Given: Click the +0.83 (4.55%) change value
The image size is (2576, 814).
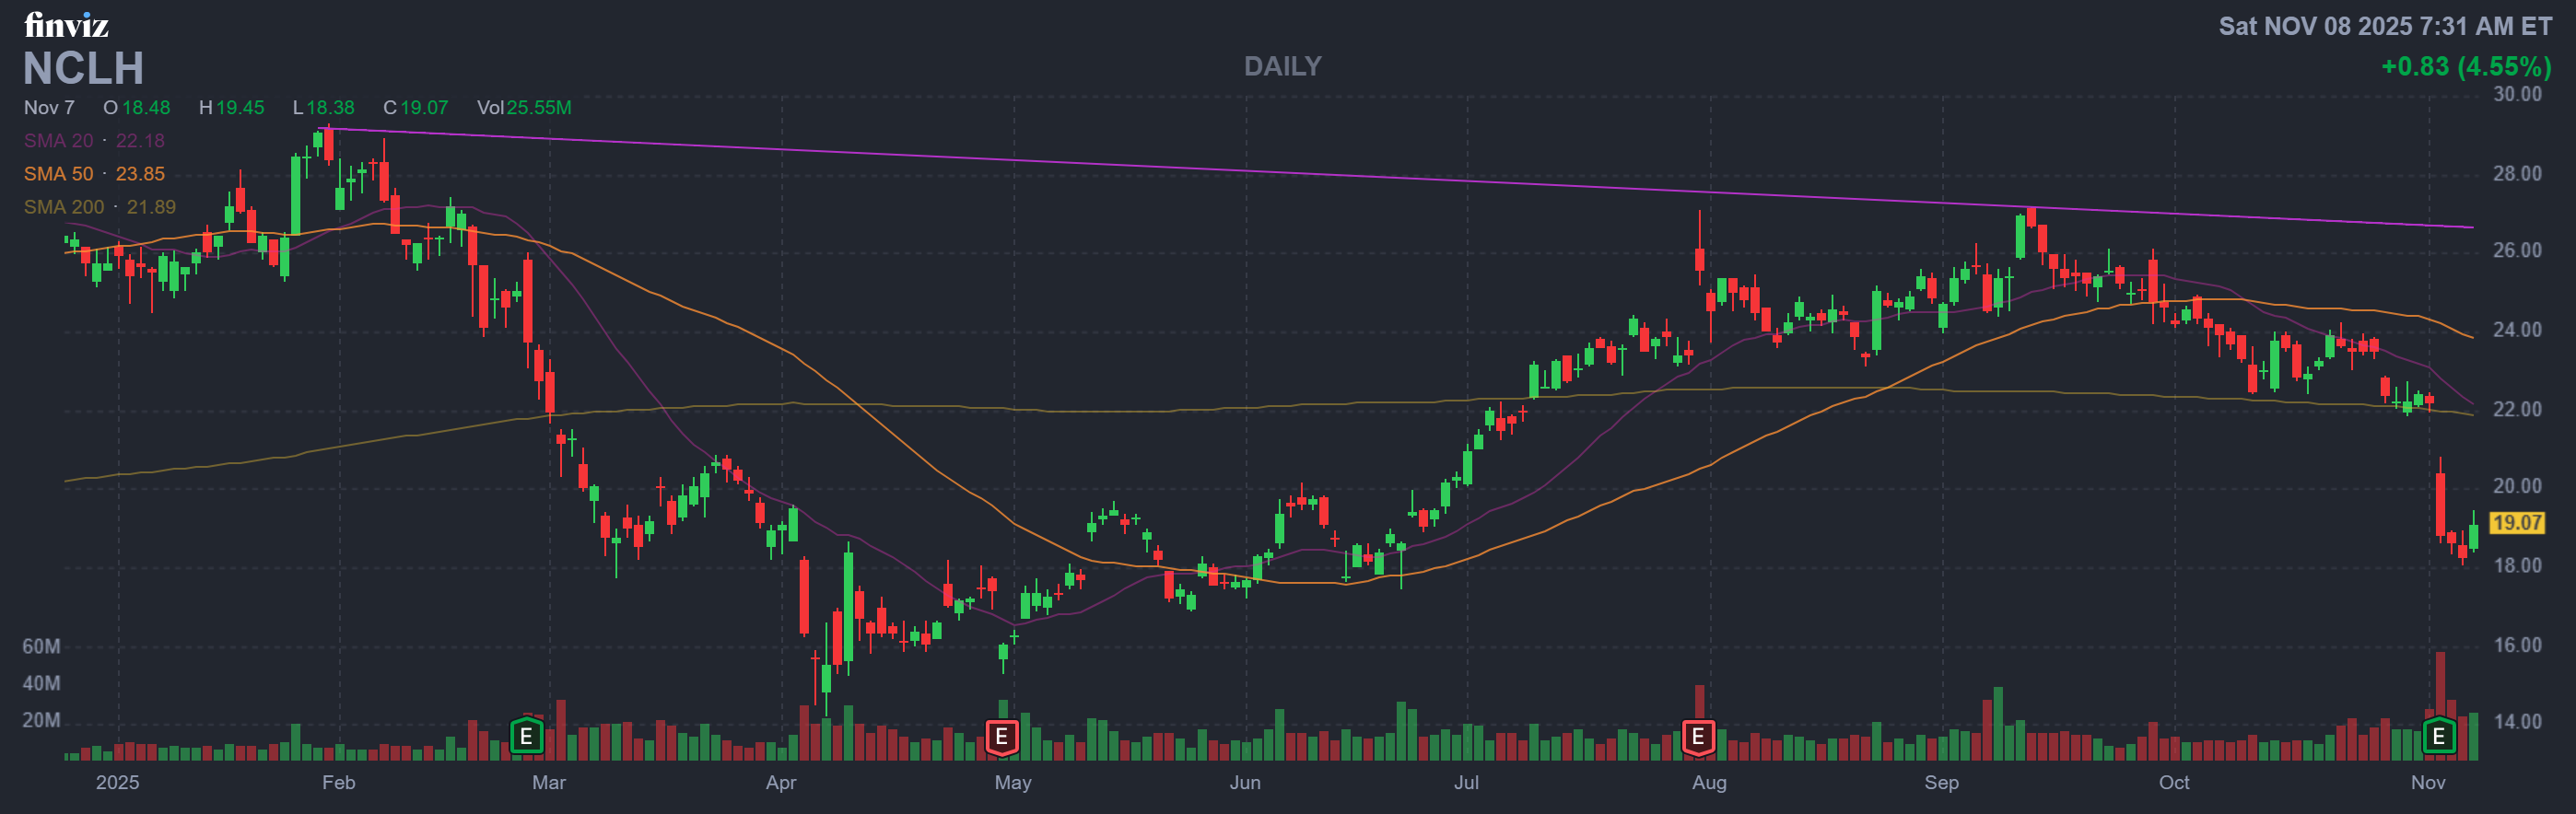Looking at the screenshot, I should point(2465,67).
